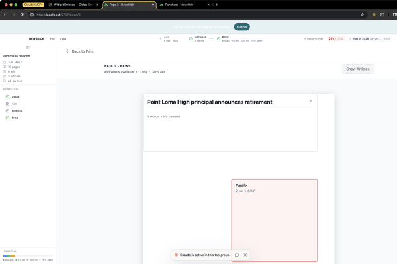
Task: Click the red 24% fill badge
Action: [x=336, y=39]
